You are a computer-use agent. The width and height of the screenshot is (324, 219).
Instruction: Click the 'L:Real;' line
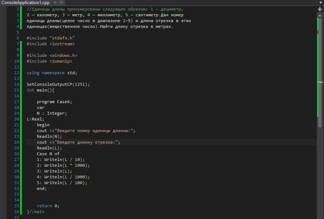tap(35, 119)
